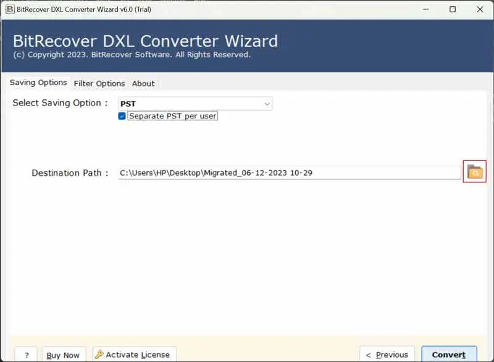Open help with the question mark button

point(26,355)
